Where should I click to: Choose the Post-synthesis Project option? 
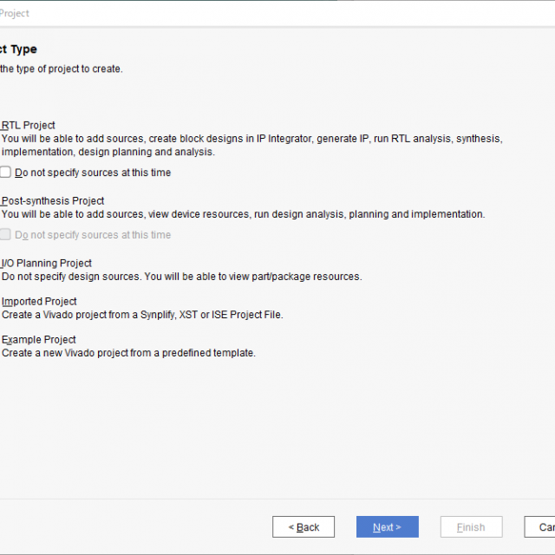pyautogui.click(x=53, y=201)
